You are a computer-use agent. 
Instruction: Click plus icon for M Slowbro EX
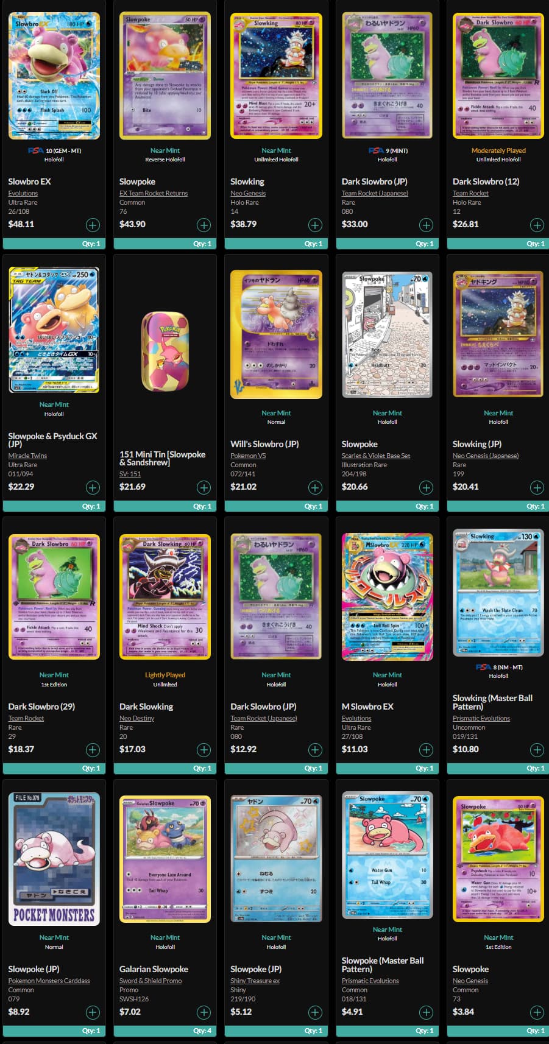pos(426,750)
